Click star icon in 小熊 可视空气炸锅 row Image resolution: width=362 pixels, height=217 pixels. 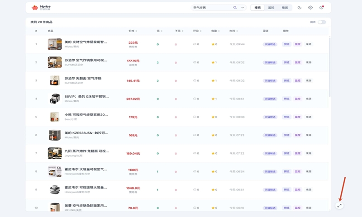tap(213, 117)
